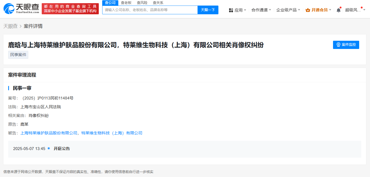Click the case monitoring camera icon

click(x=338, y=45)
